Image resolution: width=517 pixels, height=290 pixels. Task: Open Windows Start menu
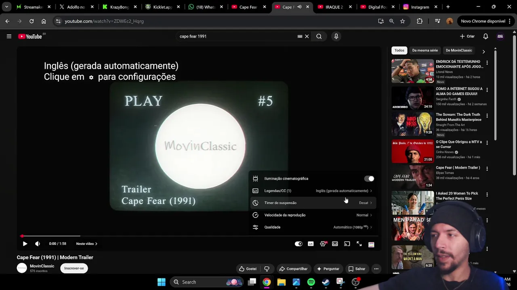[162, 282]
